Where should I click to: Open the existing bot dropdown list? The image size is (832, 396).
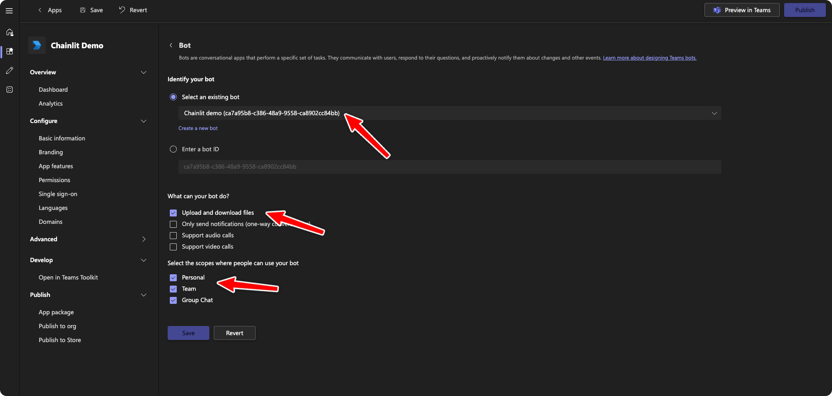click(450, 113)
